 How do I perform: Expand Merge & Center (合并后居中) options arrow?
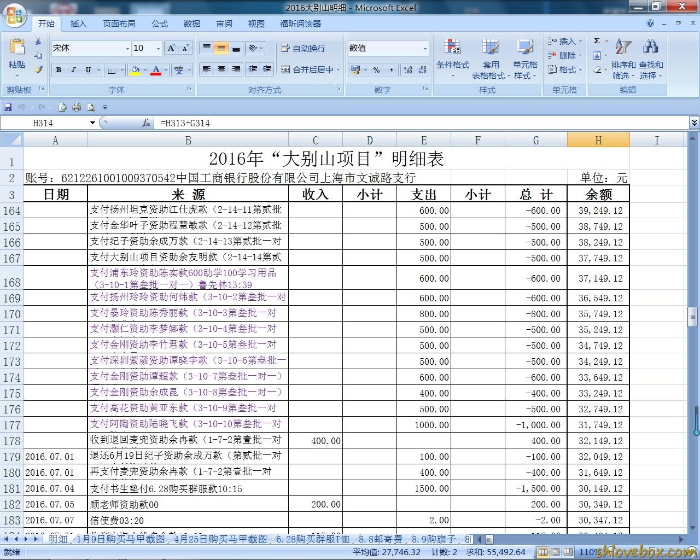pos(339,69)
